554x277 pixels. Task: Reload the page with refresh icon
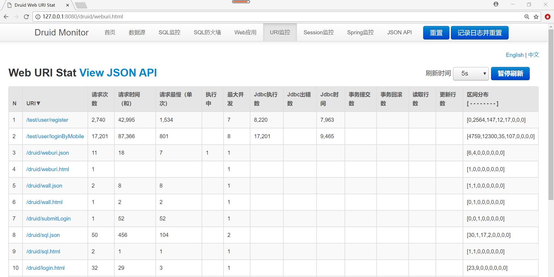coord(26,17)
